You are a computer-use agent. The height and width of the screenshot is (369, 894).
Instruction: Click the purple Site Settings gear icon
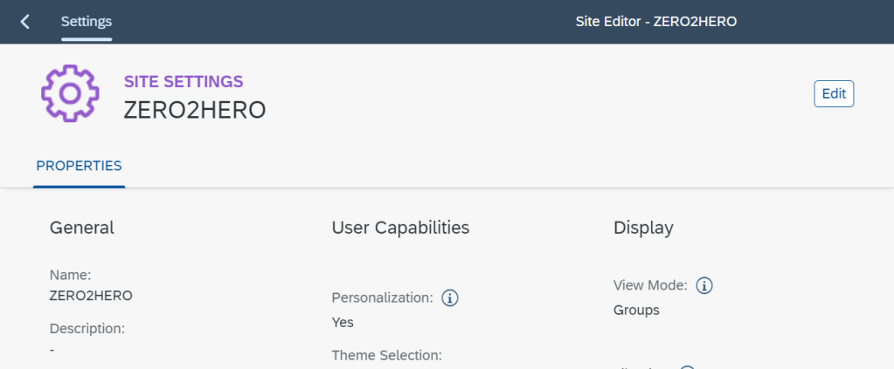pos(72,93)
